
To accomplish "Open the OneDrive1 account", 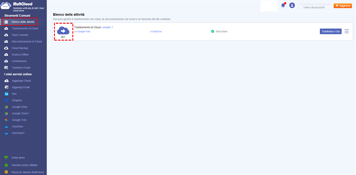I will coord(18,133).
